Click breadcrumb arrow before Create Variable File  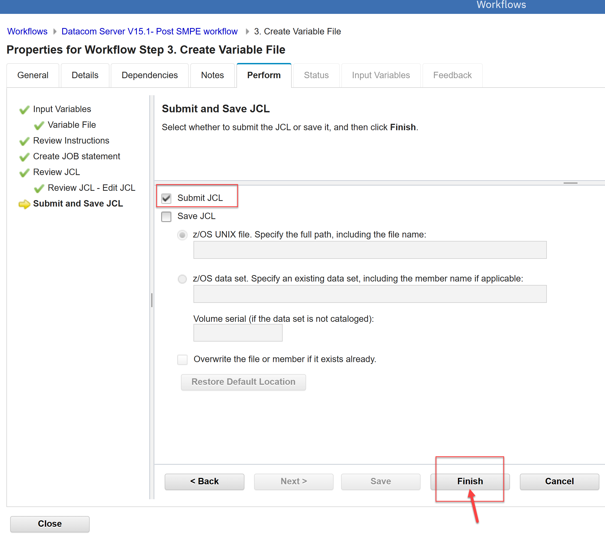pos(247,31)
